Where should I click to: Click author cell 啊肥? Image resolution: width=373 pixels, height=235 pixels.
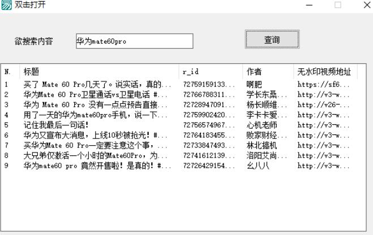pyautogui.click(x=254, y=84)
